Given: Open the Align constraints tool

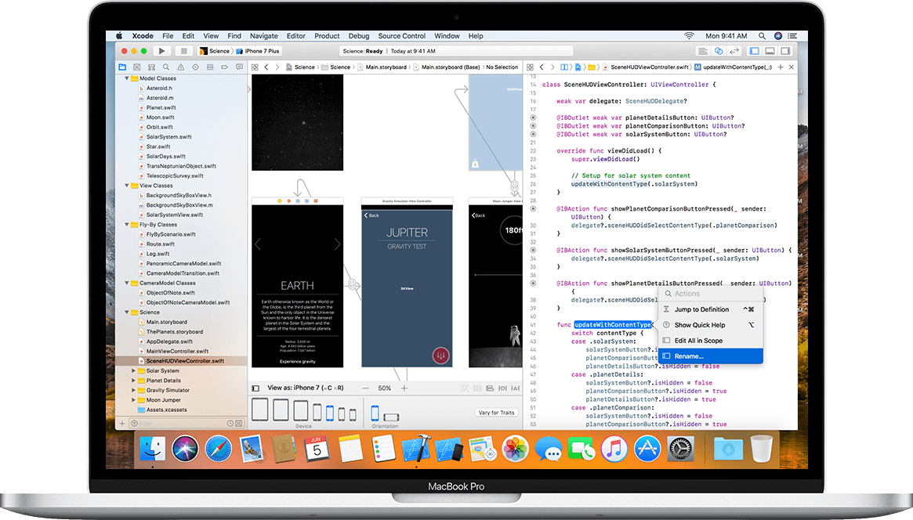Looking at the screenshot, I should pos(490,388).
